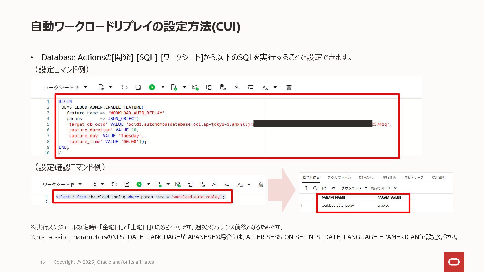
Task: Click the green Run Statement button in upper worksheet
Action: [x=152, y=87]
